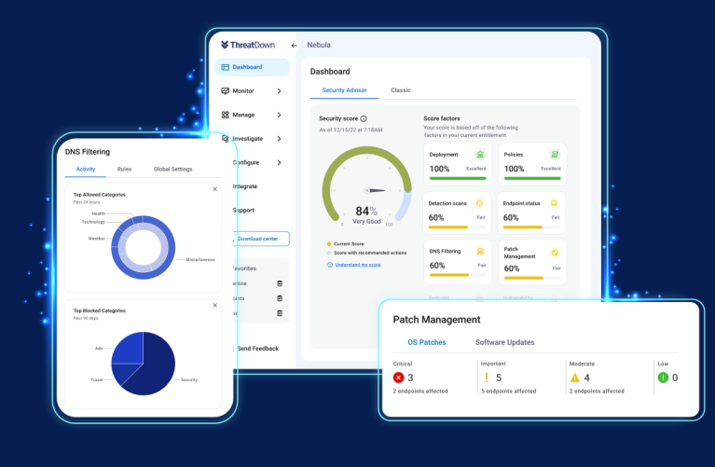Click the Deployment score factor icon
The height and width of the screenshot is (467, 715).
480,154
